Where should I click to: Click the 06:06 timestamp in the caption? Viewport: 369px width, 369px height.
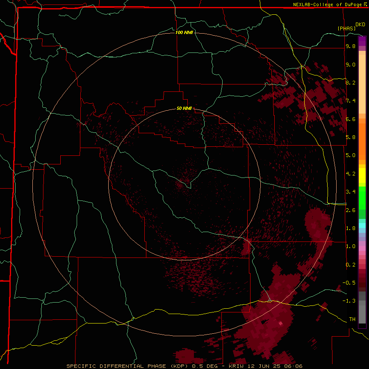294,366
